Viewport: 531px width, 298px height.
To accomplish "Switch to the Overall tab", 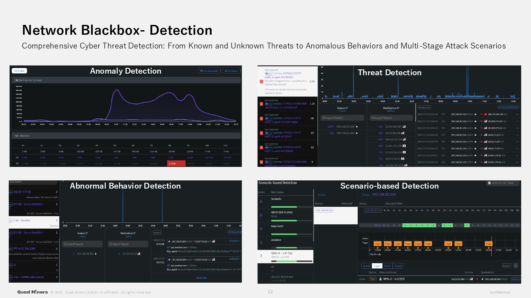I will pyautogui.click(x=366, y=266).
